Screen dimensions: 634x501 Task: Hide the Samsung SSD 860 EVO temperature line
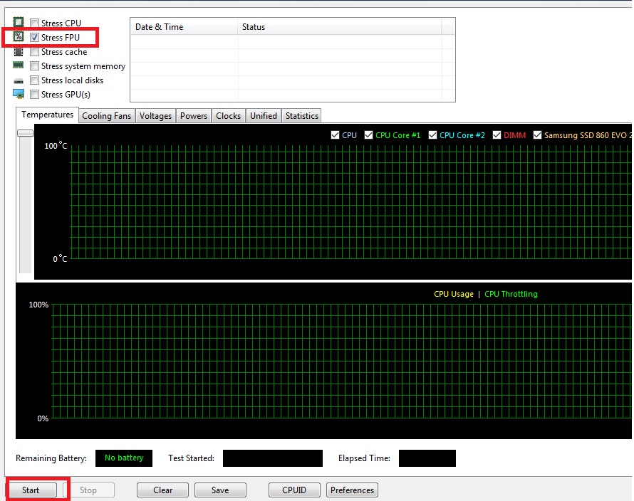coord(537,135)
